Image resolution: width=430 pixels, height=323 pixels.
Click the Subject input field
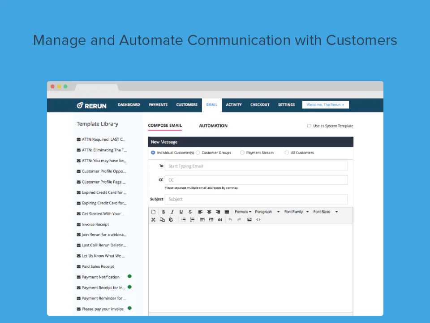click(256, 199)
